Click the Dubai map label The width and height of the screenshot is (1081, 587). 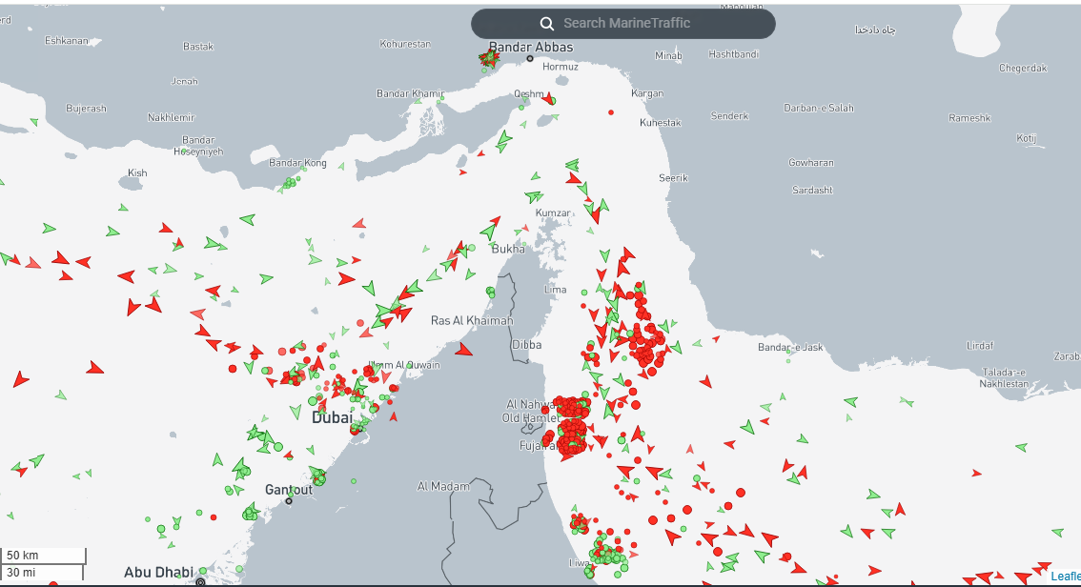tap(333, 417)
